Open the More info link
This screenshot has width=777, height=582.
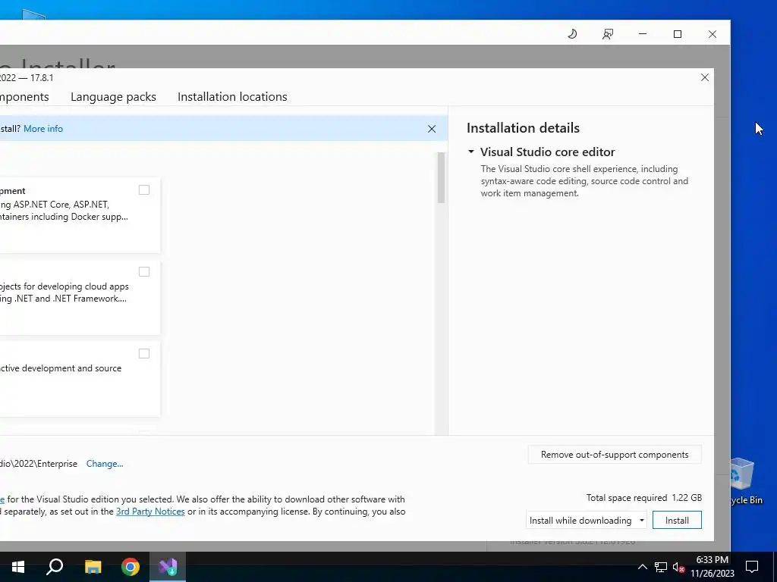tap(43, 129)
